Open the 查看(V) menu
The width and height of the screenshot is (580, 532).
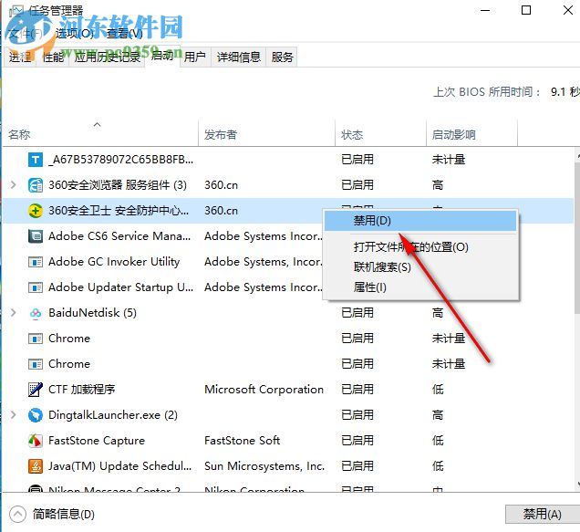coord(125,34)
